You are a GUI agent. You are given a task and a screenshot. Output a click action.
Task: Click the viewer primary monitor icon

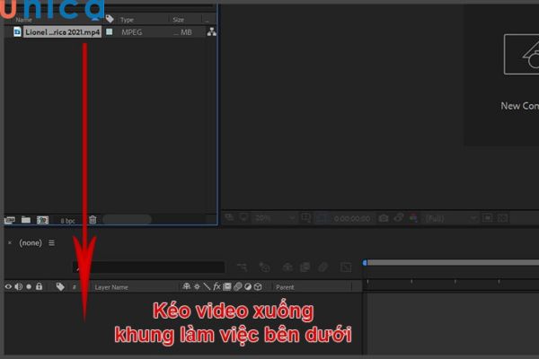point(243,217)
